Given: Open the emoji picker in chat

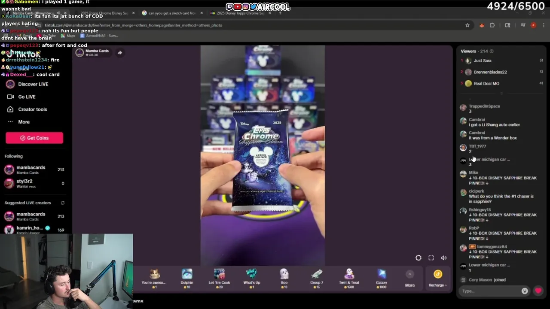Looking at the screenshot, I should point(525,291).
